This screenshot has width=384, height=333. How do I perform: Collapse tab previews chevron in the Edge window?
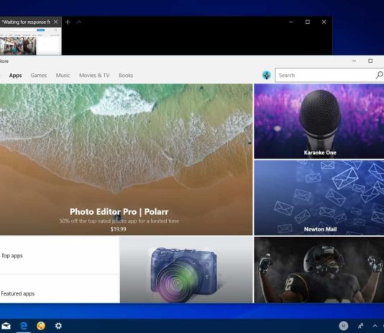79,22
